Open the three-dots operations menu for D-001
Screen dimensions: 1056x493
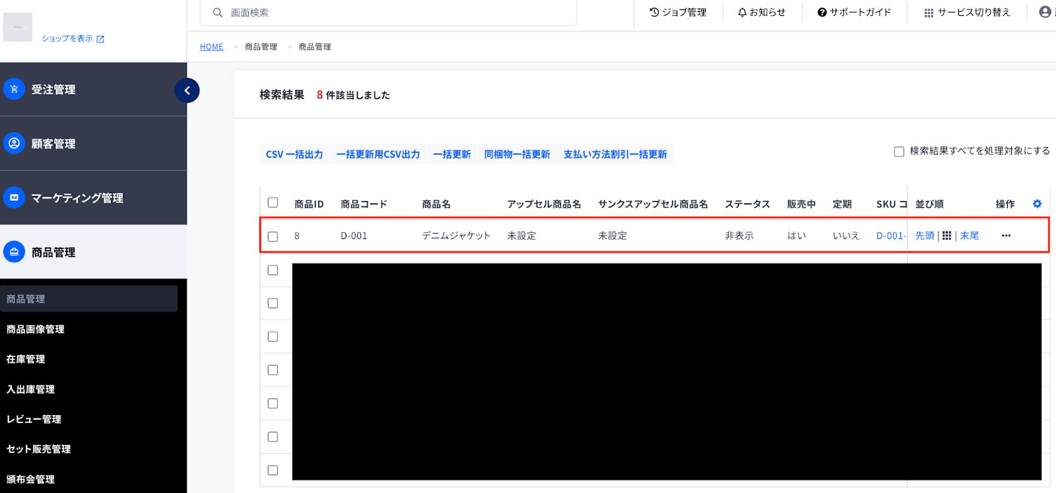point(1006,236)
